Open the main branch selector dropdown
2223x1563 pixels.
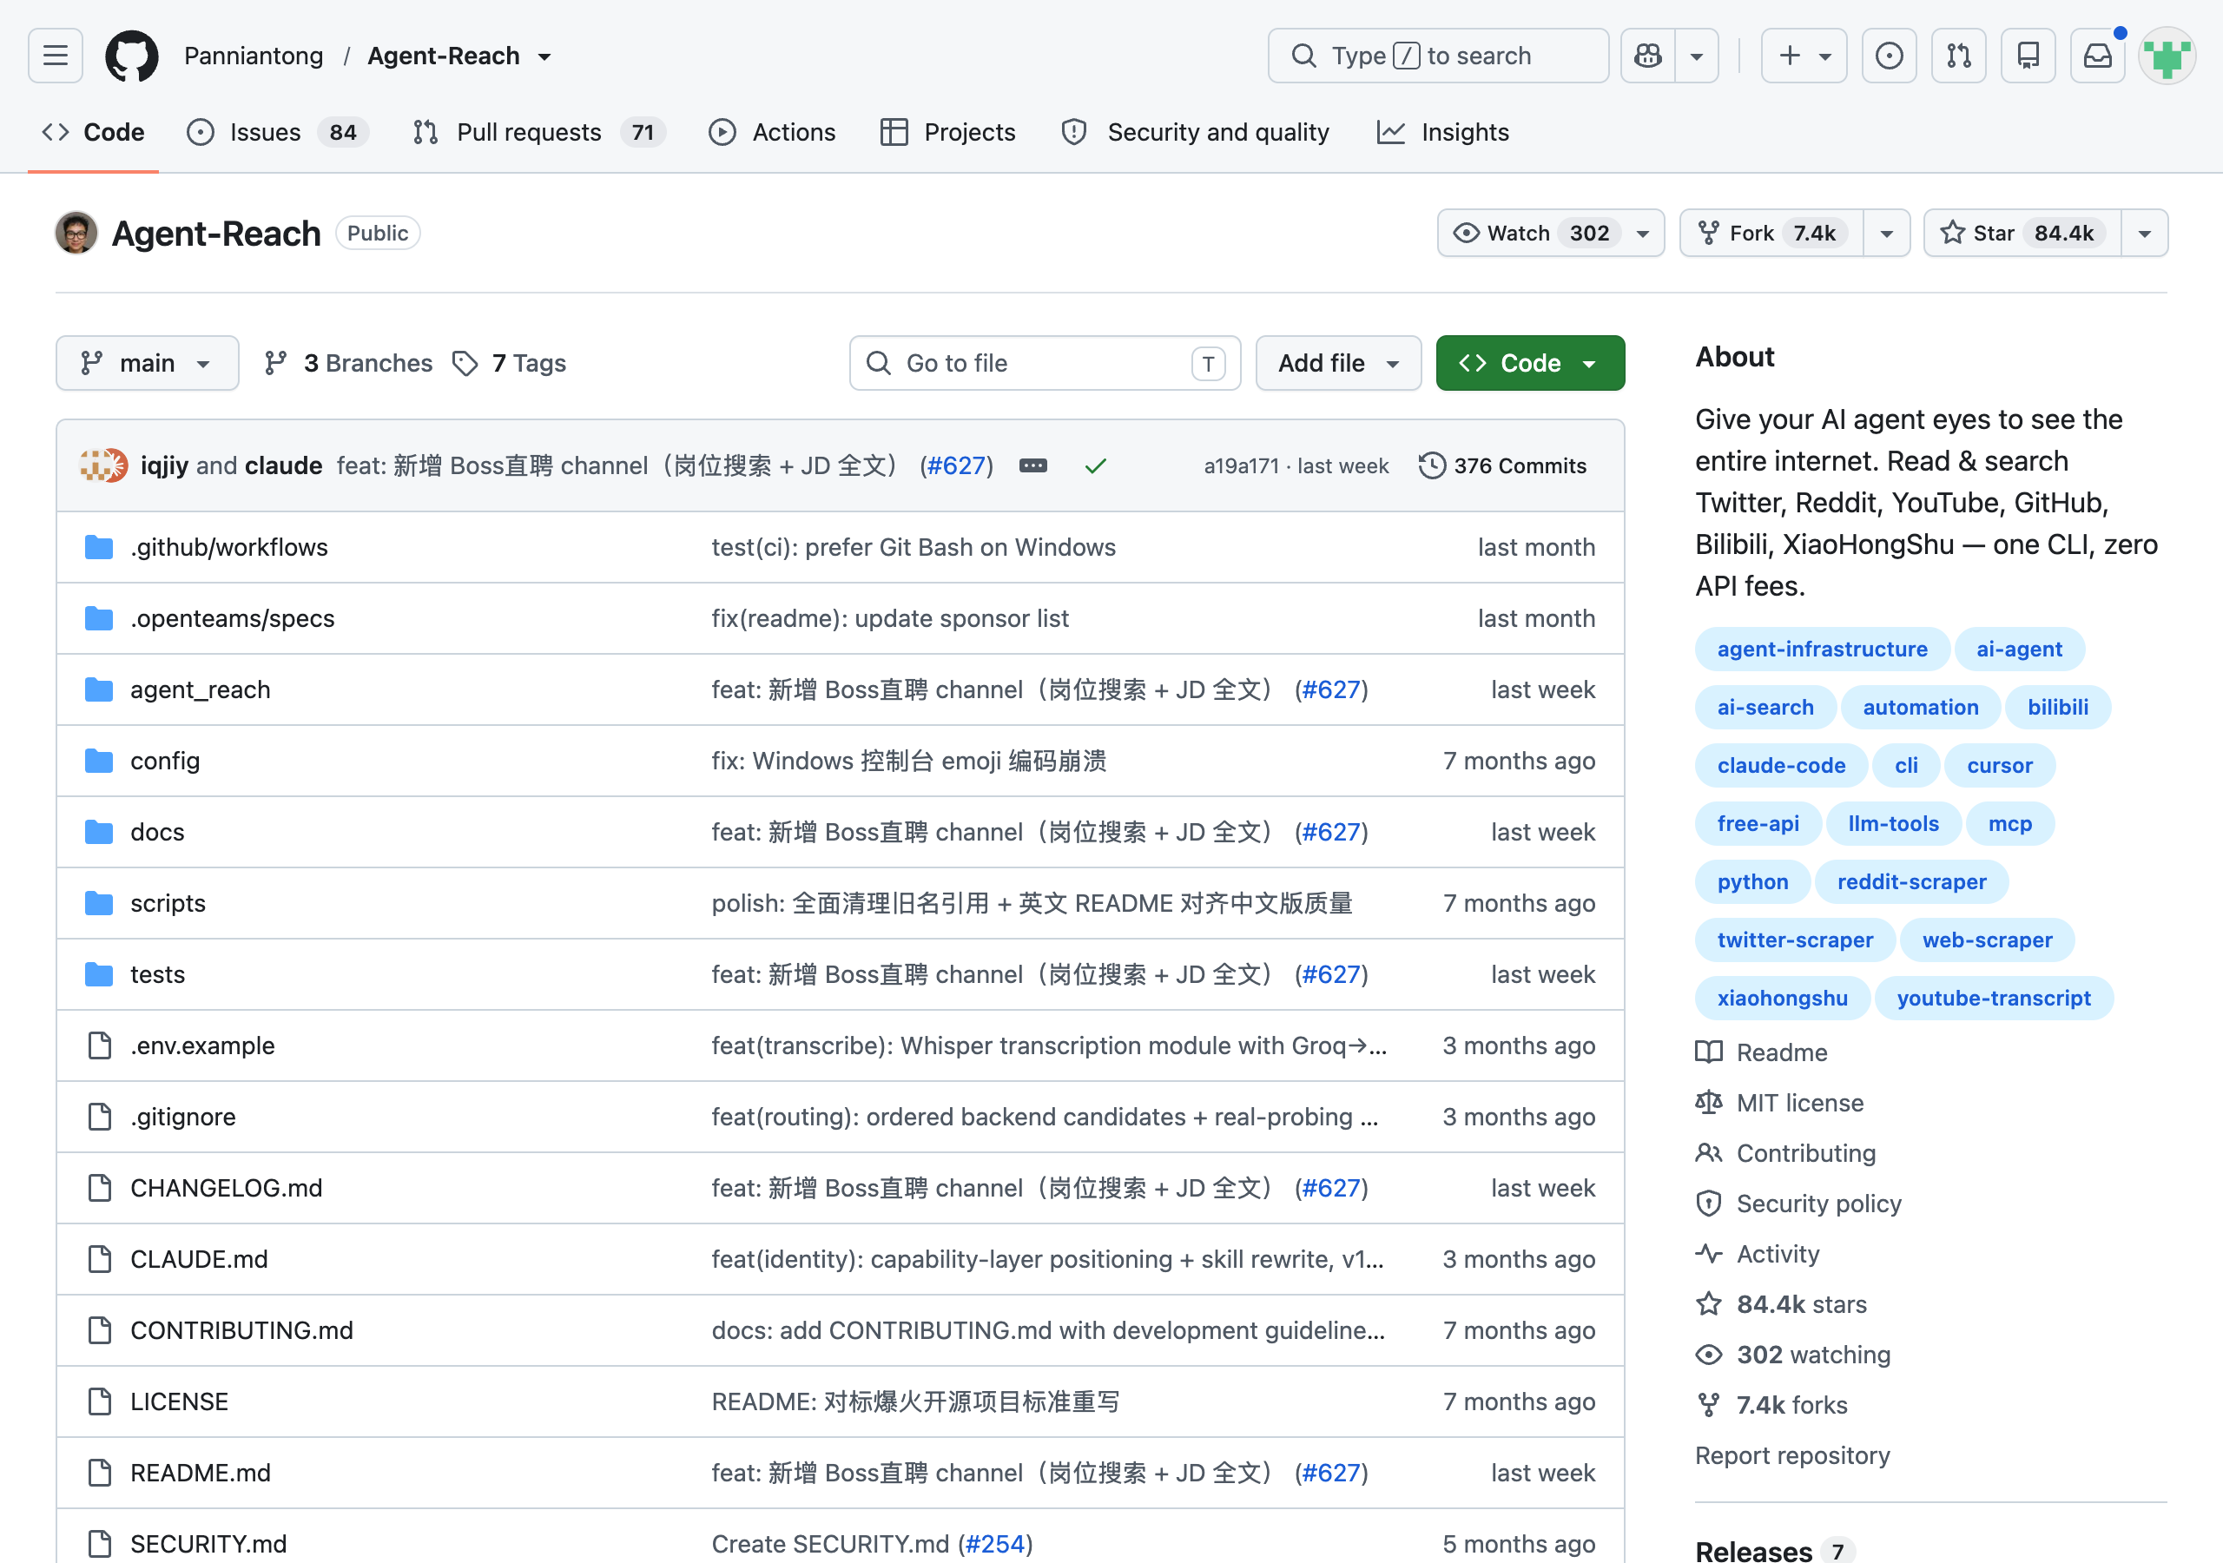pos(147,363)
